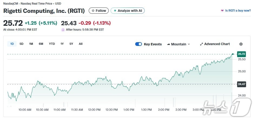Viewport: 255px width, 120px height.
Task: Choose the 6M chart range
Action: (41, 44)
